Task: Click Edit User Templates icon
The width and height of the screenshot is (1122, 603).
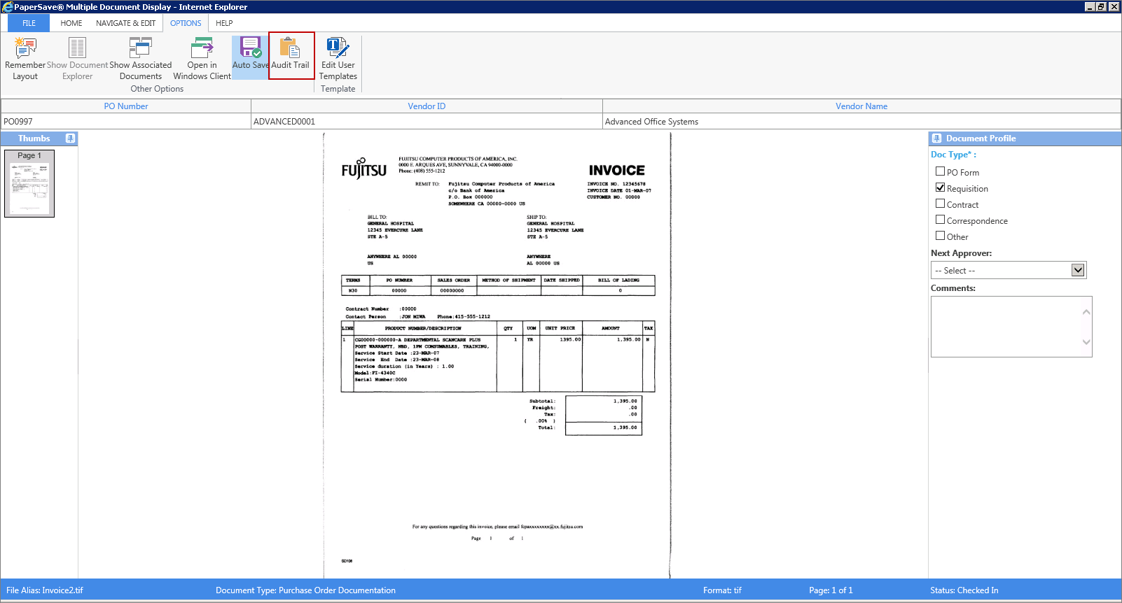Action: coord(338,48)
